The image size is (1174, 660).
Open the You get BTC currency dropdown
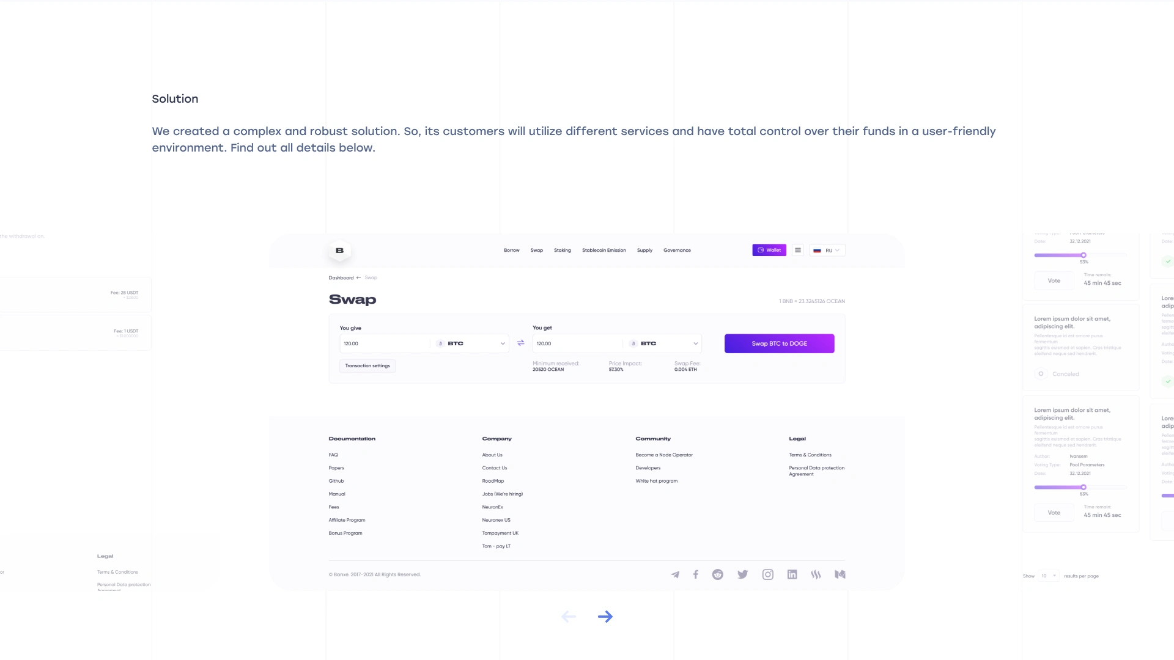[x=664, y=343]
